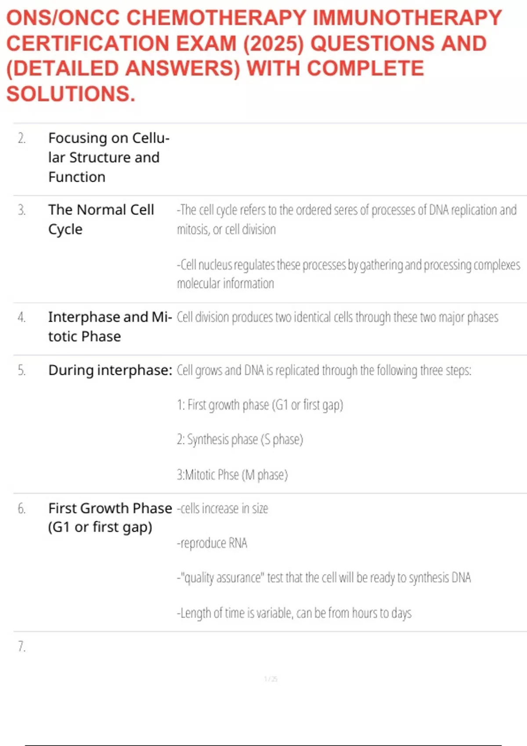Click the '-reproduce RNA' bullet
Screen dimensions: 527x746
click(x=212, y=543)
